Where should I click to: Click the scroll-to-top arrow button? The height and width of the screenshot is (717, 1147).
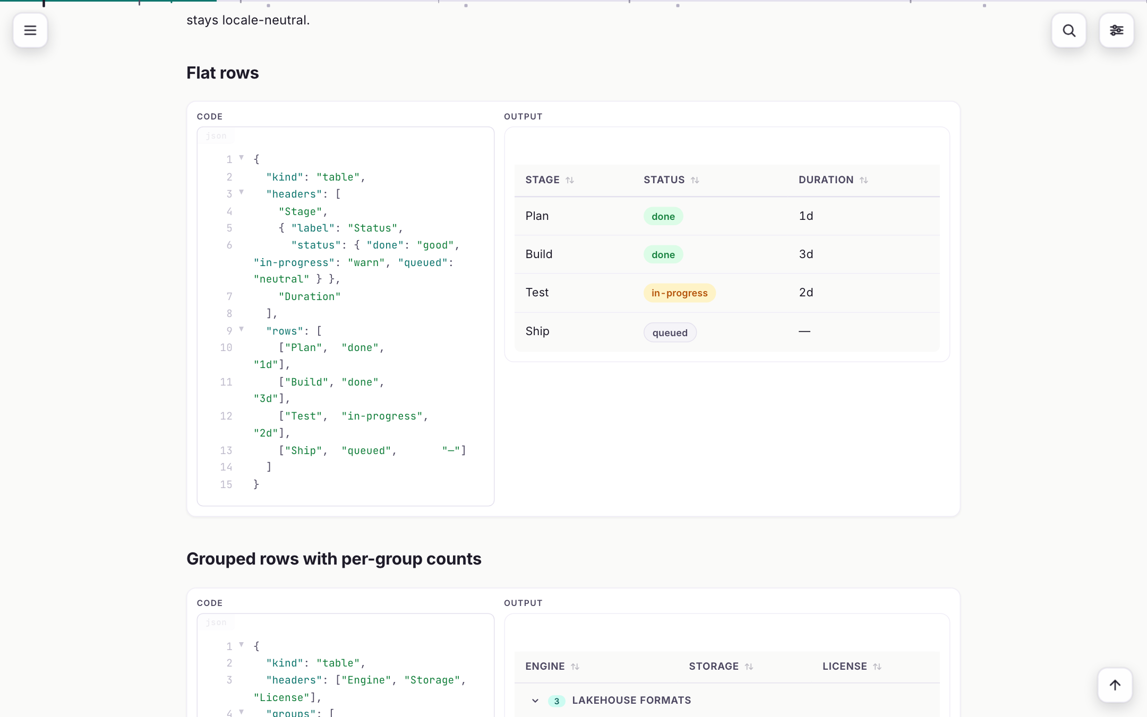(1115, 685)
